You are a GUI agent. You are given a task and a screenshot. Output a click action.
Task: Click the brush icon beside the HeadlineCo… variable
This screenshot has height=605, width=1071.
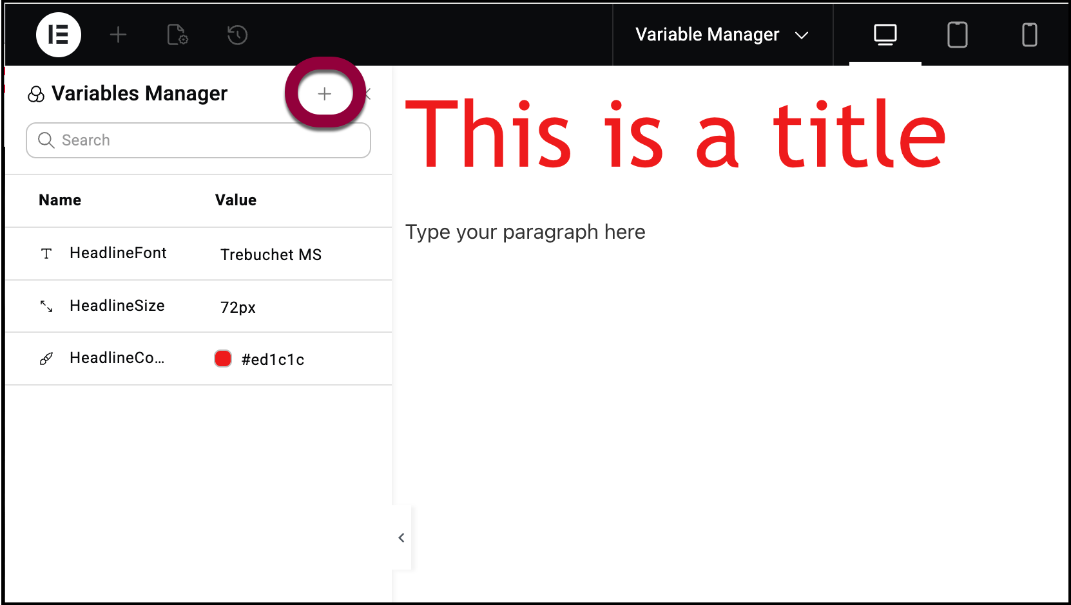point(46,358)
